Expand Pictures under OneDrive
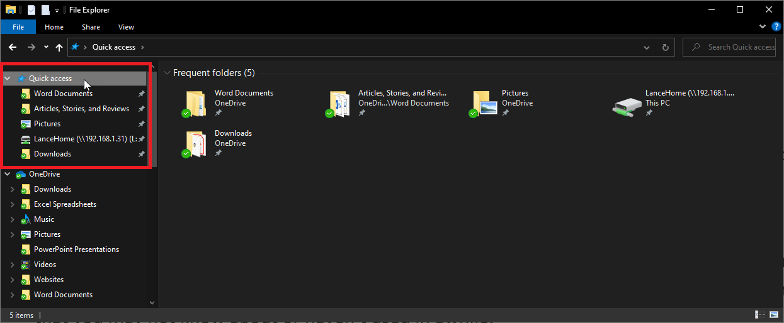The image size is (784, 323). 12,234
